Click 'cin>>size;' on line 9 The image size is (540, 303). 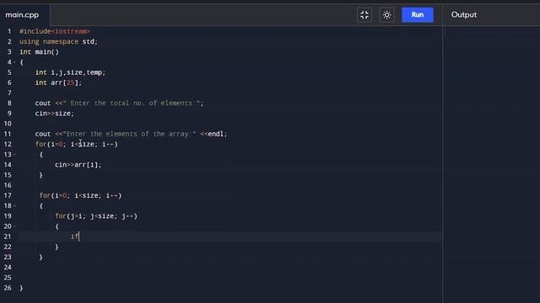54,114
